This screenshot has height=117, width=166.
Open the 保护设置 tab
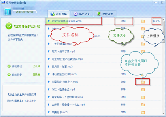(x=105, y=14)
